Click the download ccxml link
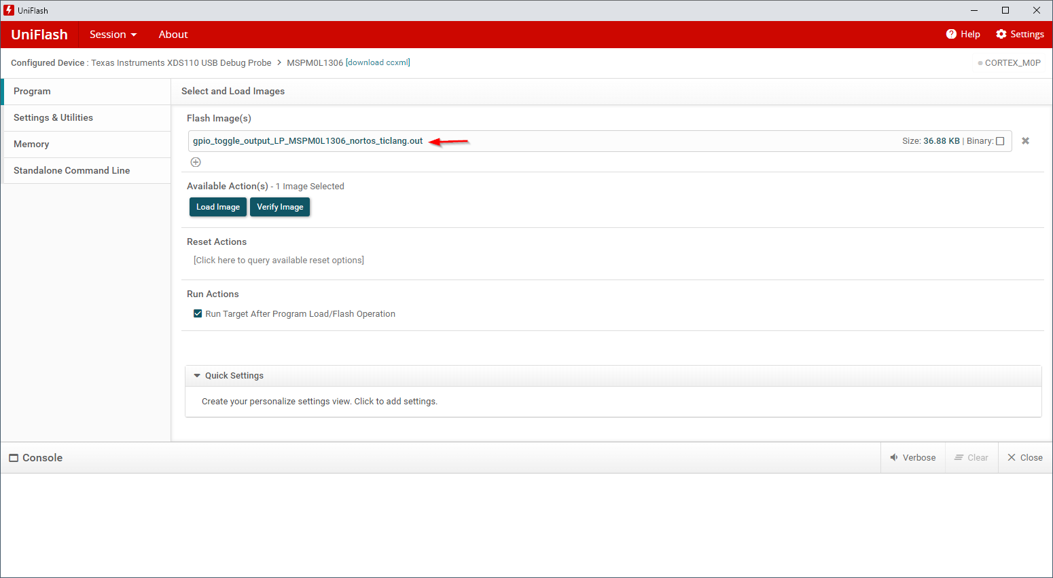Image resolution: width=1053 pixels, height=578 pixels. [378, 62]
